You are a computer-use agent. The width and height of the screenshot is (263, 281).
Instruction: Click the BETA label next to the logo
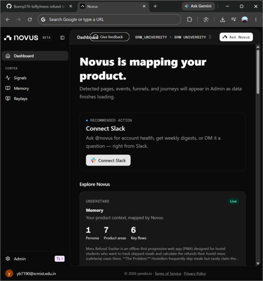[x=47, y=38]
